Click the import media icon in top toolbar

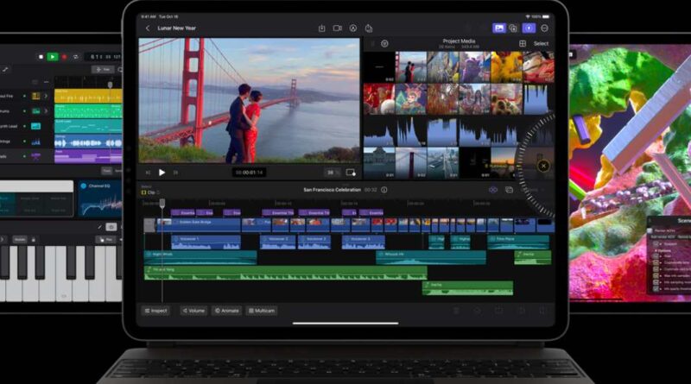[x=321, y=28]
